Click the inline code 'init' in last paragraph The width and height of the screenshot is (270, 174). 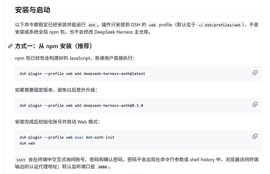21,160
